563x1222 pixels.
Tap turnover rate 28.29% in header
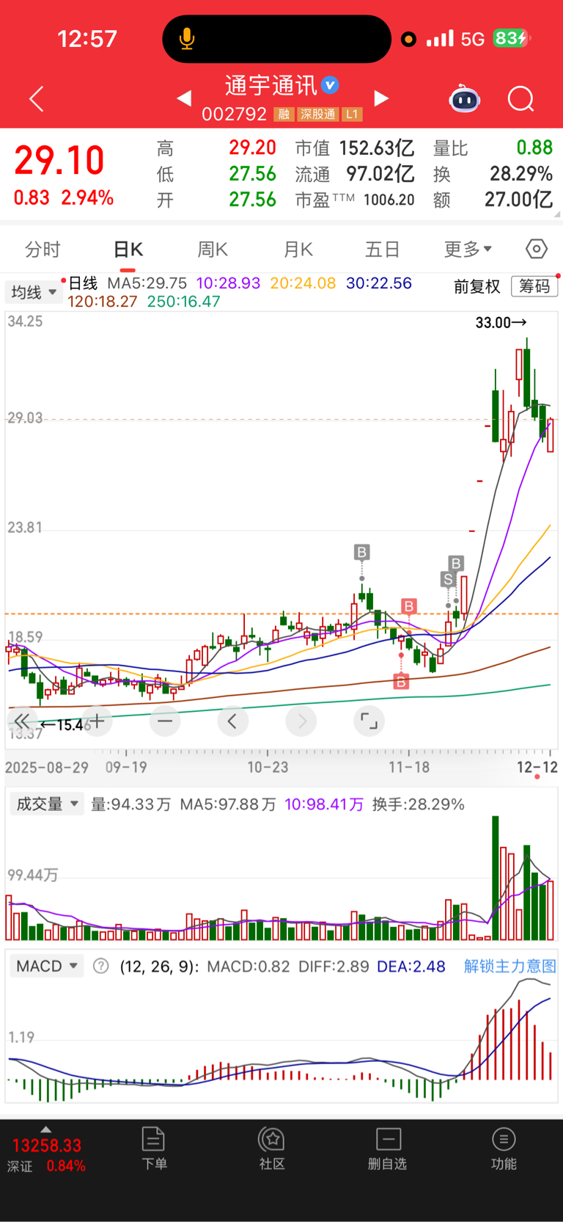coord(521,174)
